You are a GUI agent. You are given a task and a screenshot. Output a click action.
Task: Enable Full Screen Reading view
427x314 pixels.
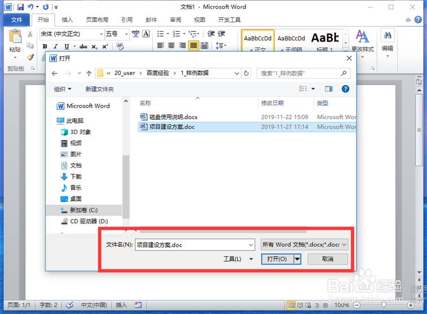[x=300, y=305]
